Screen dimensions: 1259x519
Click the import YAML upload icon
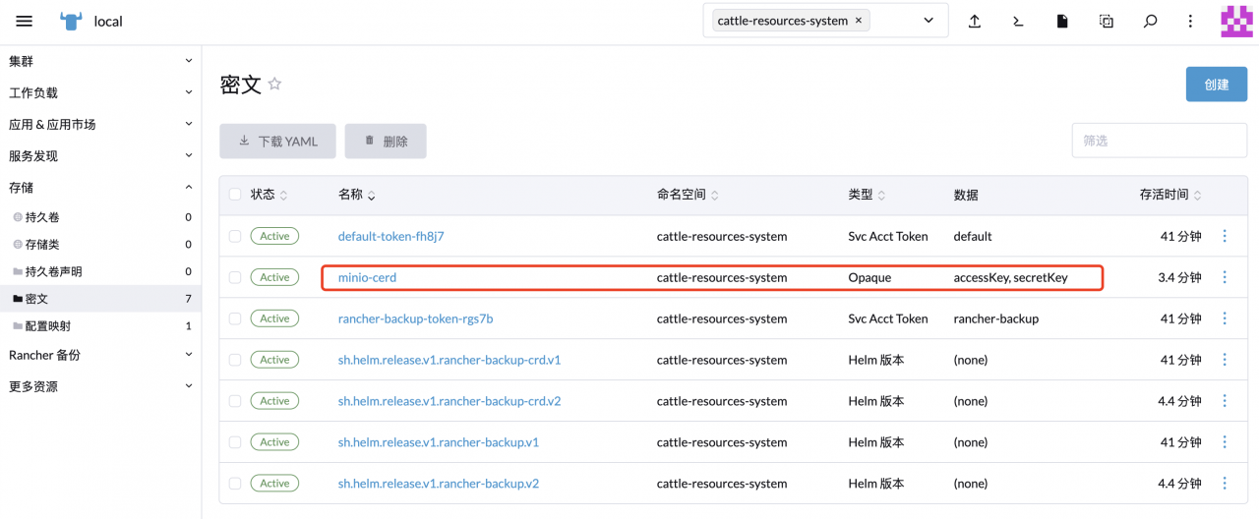pyautogui.click(x=975, y=21)
